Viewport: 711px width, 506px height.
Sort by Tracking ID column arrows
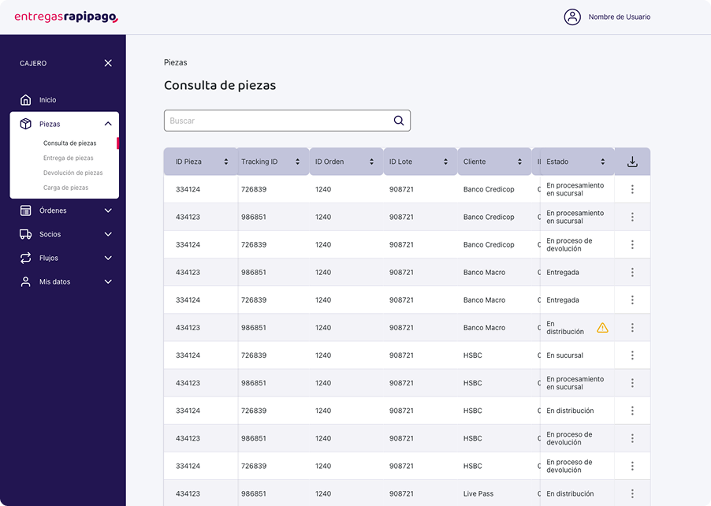(297, 162)
